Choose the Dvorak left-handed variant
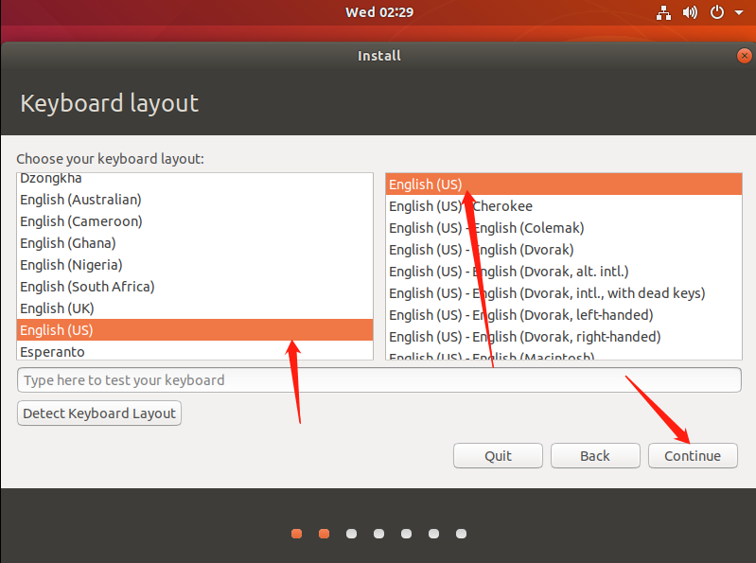This screenshot has width=756, height=563. [x=564, y=314]
